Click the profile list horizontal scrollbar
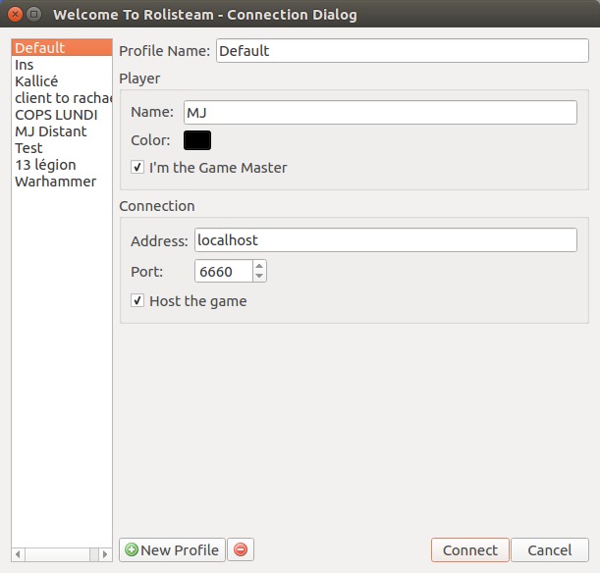The image size is (600, 573). click(x=61, y=554)
